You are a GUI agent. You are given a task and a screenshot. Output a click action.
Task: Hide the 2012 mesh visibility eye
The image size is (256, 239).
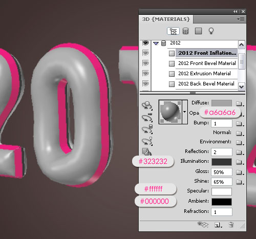(x=145, y=43)
